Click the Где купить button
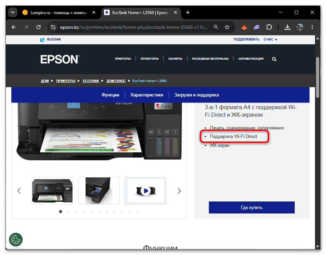 click(x=251, y=207)
